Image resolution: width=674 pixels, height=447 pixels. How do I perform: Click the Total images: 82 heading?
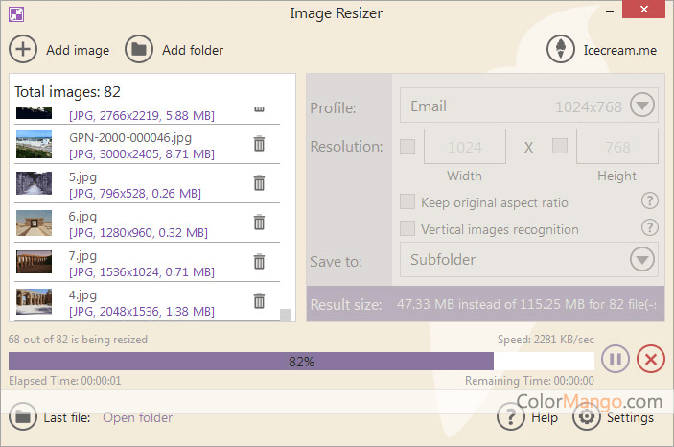click(x=67, y=92)
